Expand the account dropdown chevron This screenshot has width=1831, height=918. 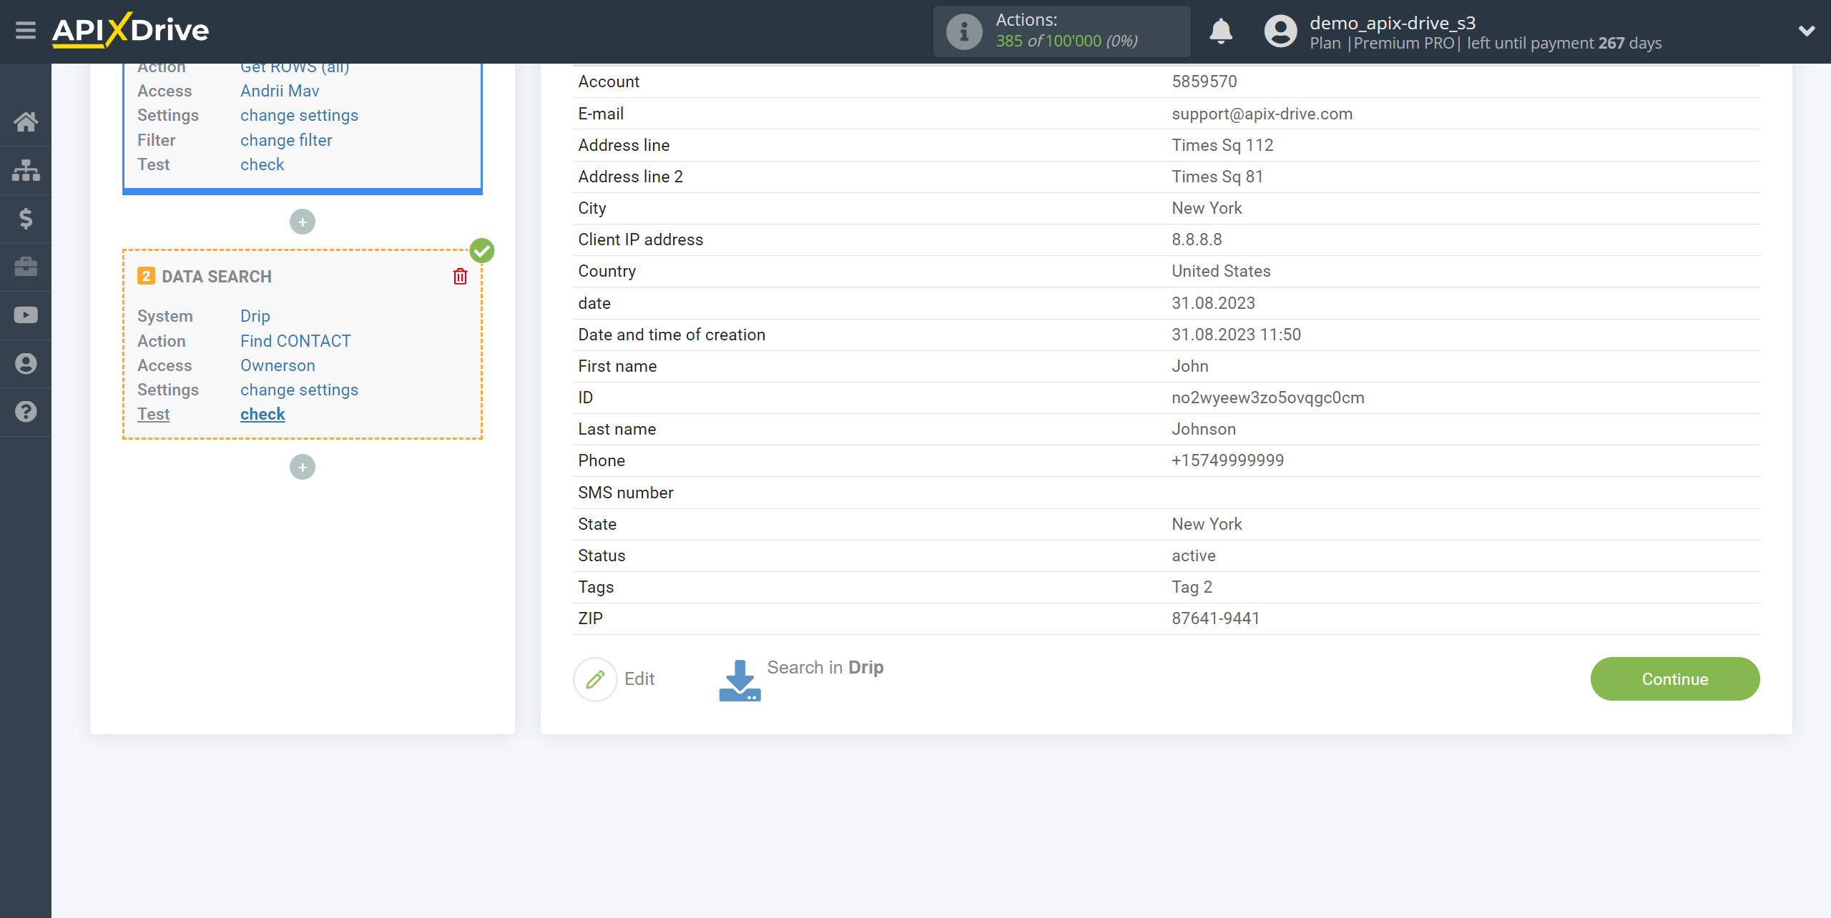pos(1807,31)
